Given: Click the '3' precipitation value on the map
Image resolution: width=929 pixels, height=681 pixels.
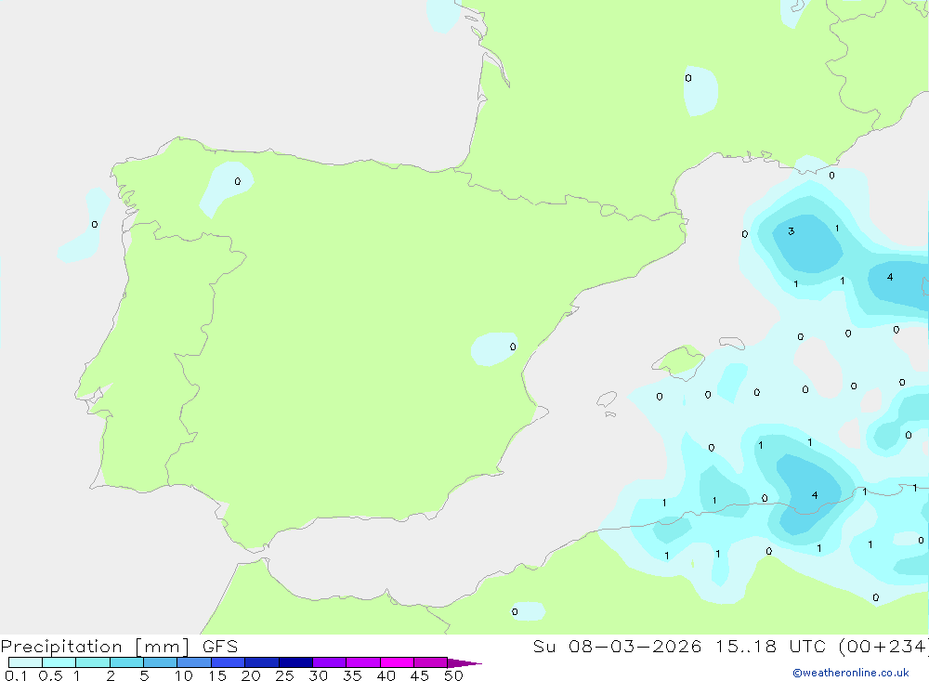Looking at the screenshot, I should coord(791,231).
